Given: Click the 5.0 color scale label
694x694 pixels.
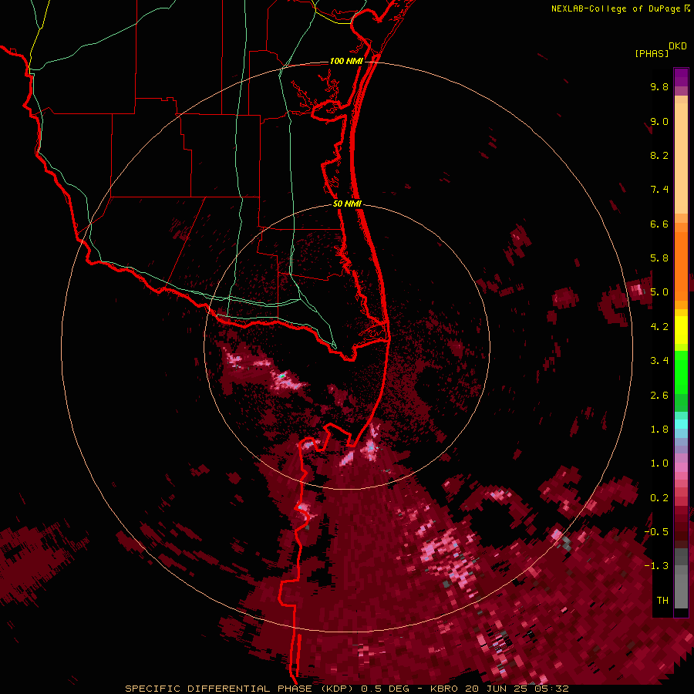Looking at the screenshot, I should (x=659, y=292).
